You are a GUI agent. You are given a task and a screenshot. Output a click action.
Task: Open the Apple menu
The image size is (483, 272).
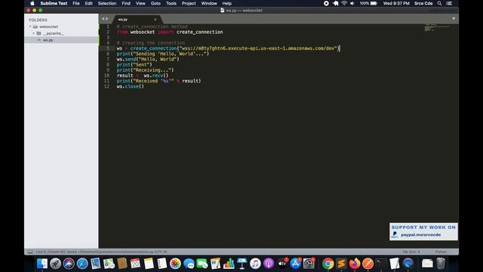tap(32, 3)
